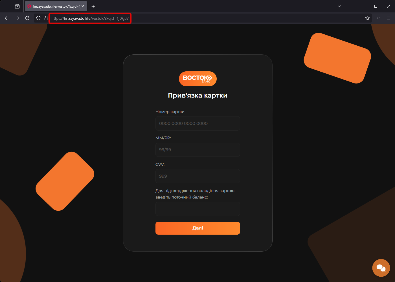Open the extensions puzzle icon

pyautogui.click(x=378, y=18)
